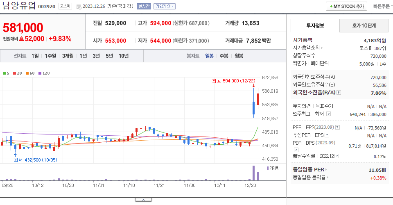
Task: Click the change percentage +9.83%
Action: click(60, 39)
